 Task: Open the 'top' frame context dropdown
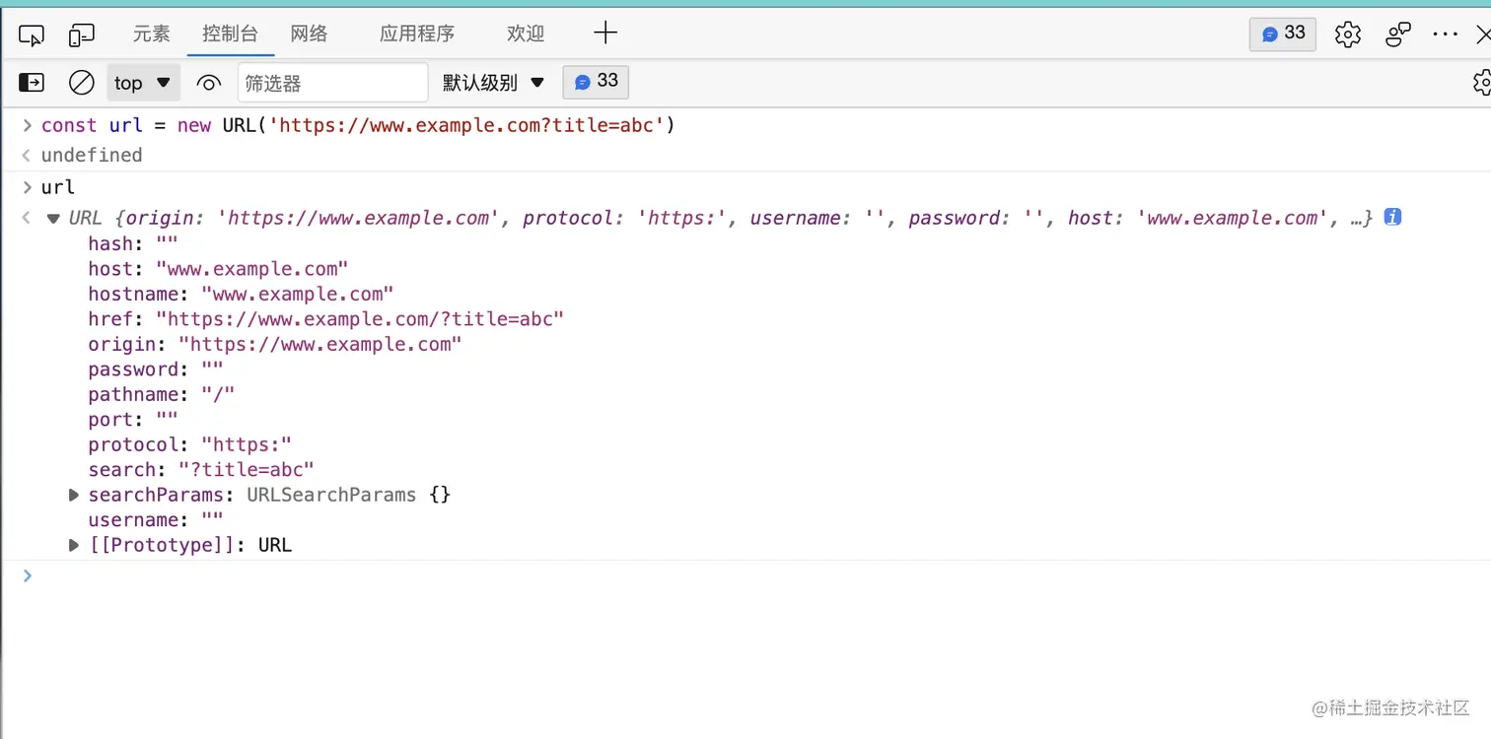point(142,83)
